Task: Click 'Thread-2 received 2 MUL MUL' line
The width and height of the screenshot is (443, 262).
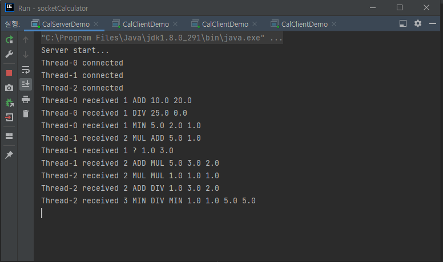Action: tap(130, 175)
